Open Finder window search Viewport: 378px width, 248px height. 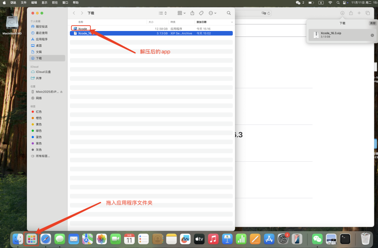229,13
